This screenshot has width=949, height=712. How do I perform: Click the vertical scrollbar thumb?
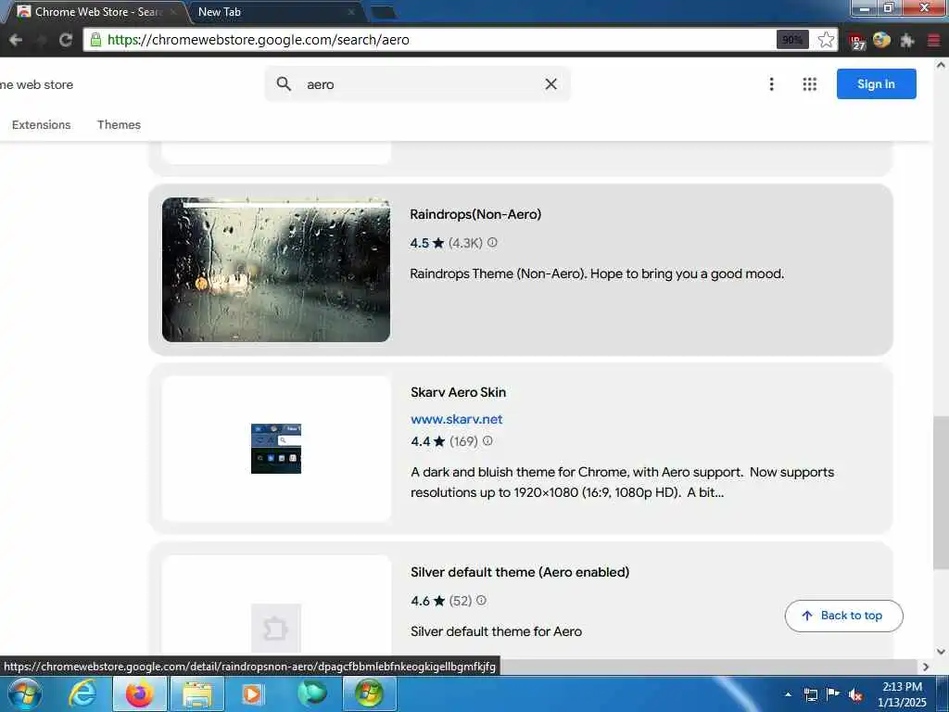941,492
